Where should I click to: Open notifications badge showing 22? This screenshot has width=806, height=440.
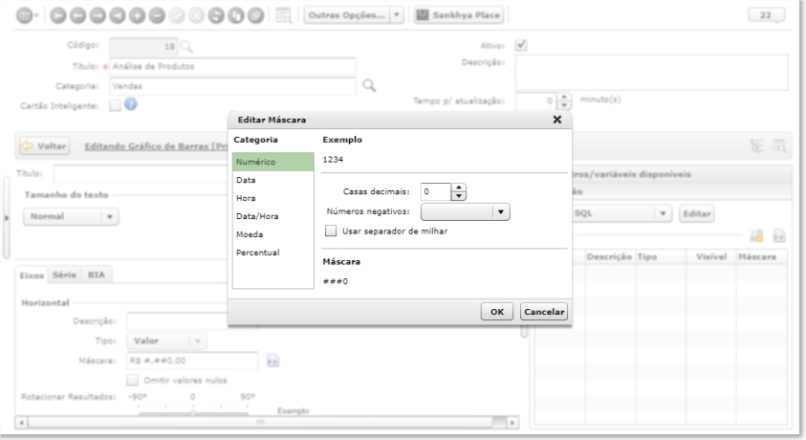click(x=766, y=15)
